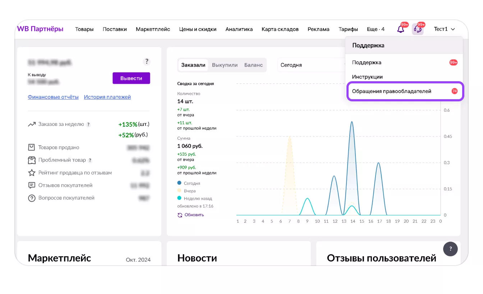Viewport: 483px width, 294px height.
Task: Click the question icon for Вопросов покупателей
Action: coord(32,198)
